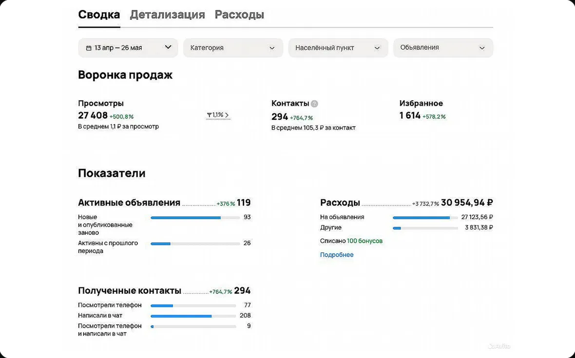Viewport: 575px width, 358px height.
Task: Click the chevron in Населённый пункт filter
Action: pos(377,48)
